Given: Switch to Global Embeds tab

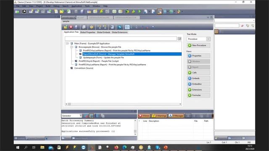Looking at the screenshot, I should tap(103, 32).
